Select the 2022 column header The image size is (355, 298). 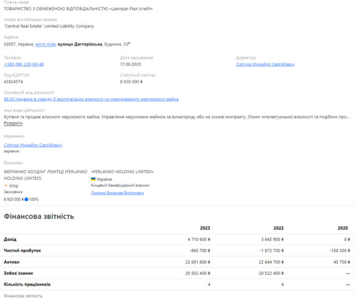point(278,228)
